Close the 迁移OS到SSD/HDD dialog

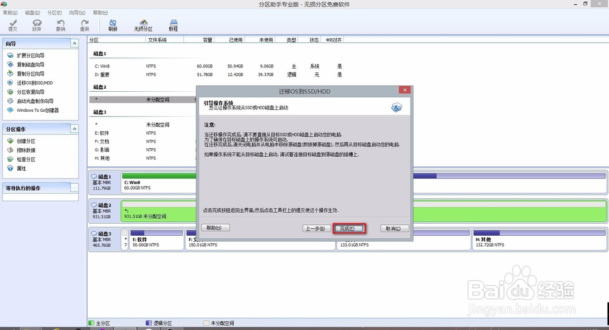(405, 90)
